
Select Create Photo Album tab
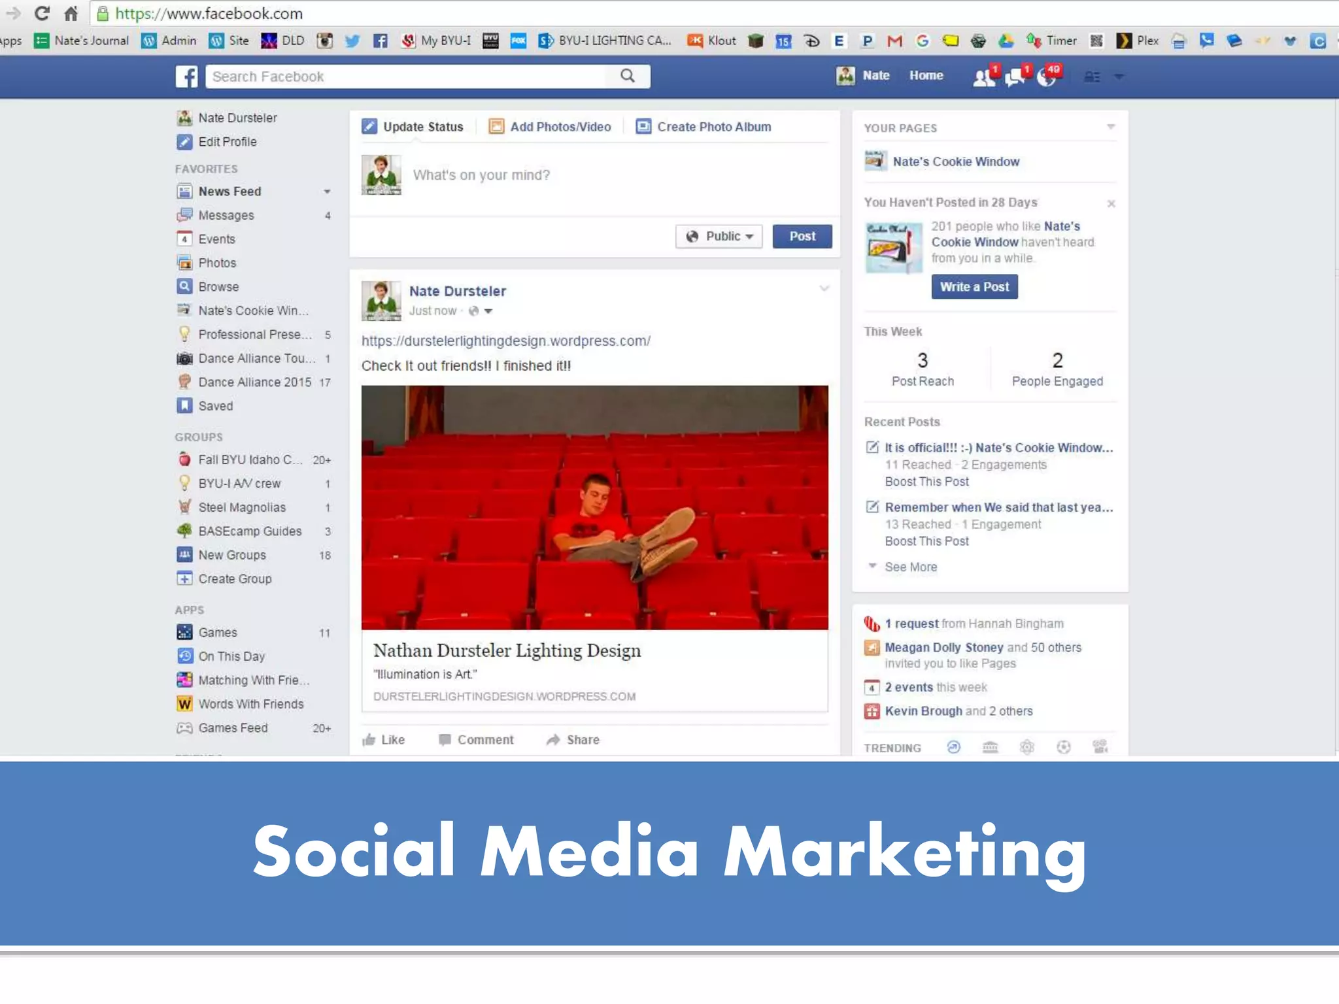pyautogui.click(x=703, y=127)
